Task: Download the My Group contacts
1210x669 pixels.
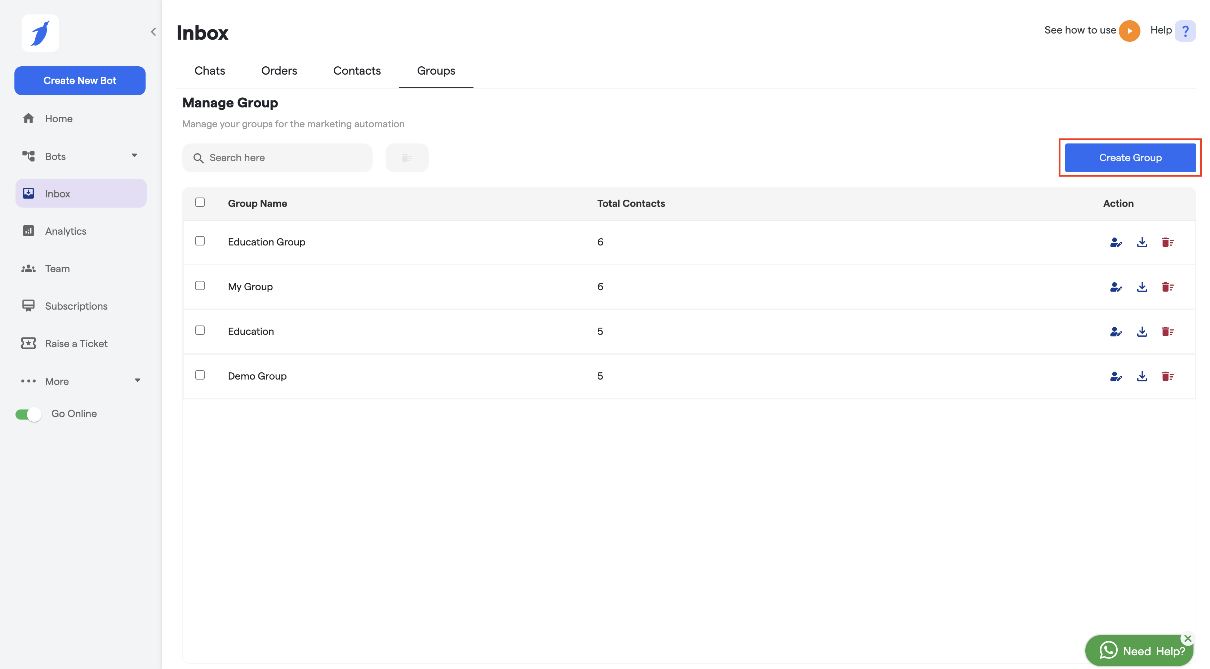Action: coord(1142,287)
